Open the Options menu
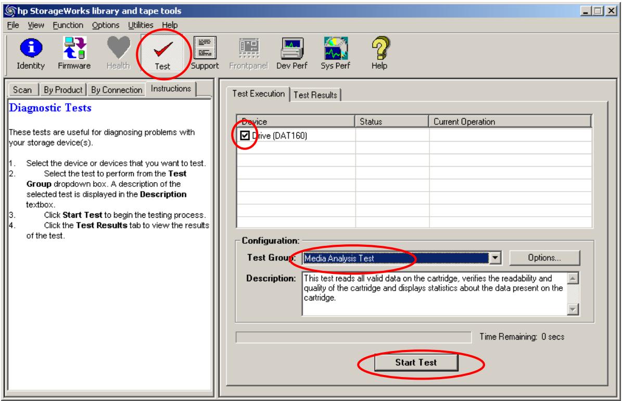 [106, 25]
